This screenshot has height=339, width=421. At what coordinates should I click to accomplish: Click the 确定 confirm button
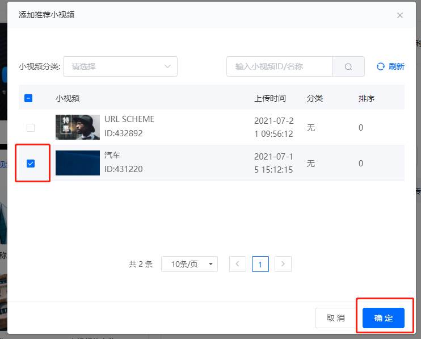tap(384, 318)
